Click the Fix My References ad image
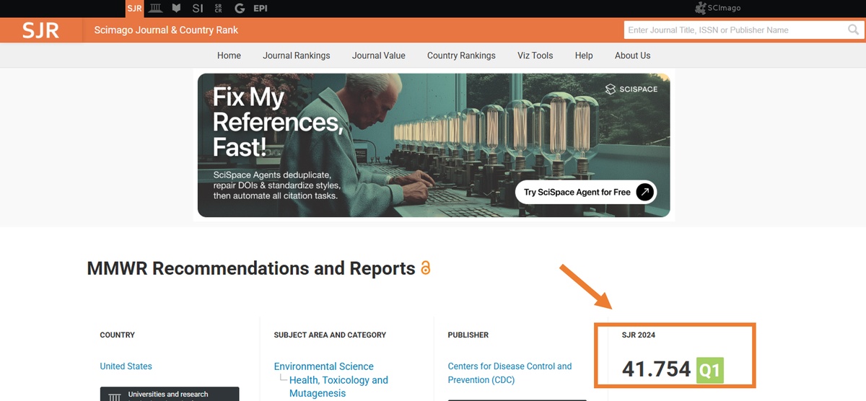Viewport: 866px width, 401px height. click(434, 145)
